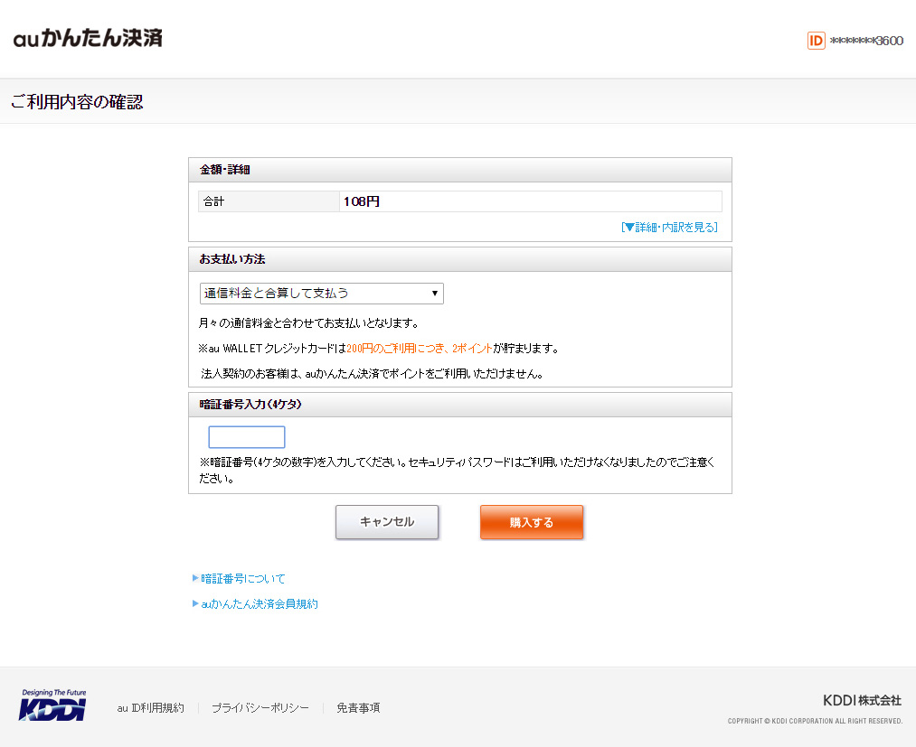Focus the 4-digit 暗証番号 input field

[x=247, y=437]
